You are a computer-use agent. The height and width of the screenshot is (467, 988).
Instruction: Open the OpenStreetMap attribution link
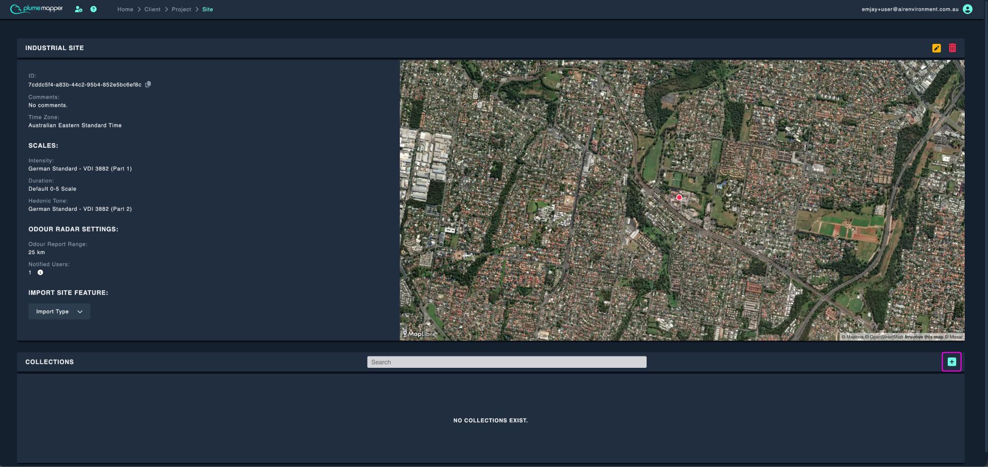point(884,337)
